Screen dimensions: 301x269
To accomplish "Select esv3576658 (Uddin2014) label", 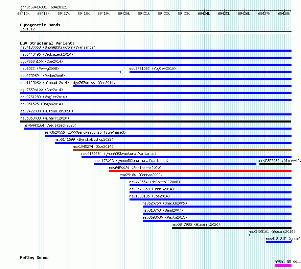I will coord(152,189).
